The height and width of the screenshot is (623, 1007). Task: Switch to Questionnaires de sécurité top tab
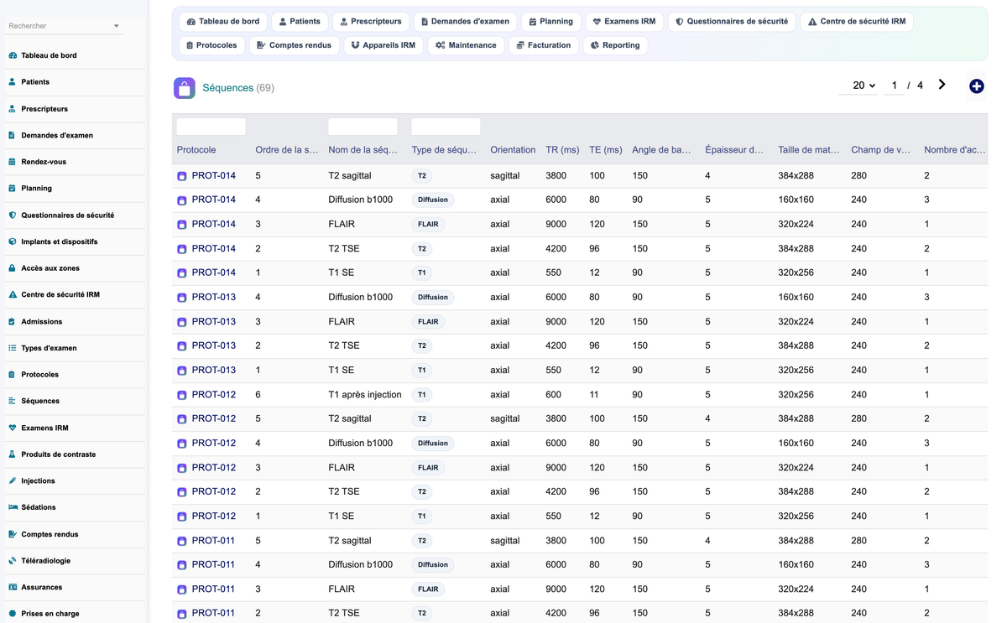click(732, 22)
